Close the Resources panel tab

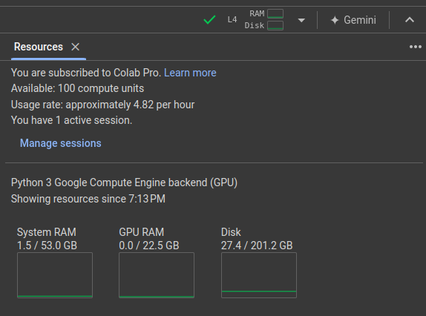pos(75,47)
